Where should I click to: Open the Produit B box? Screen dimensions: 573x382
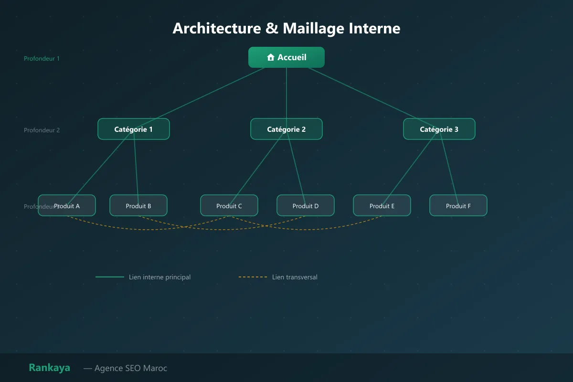click(138, 205)
